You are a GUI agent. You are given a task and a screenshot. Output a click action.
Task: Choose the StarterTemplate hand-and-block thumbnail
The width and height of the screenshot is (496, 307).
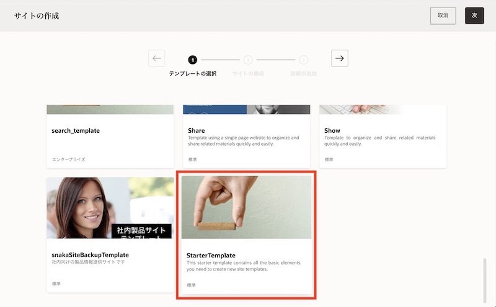click(x=246, y=207)
